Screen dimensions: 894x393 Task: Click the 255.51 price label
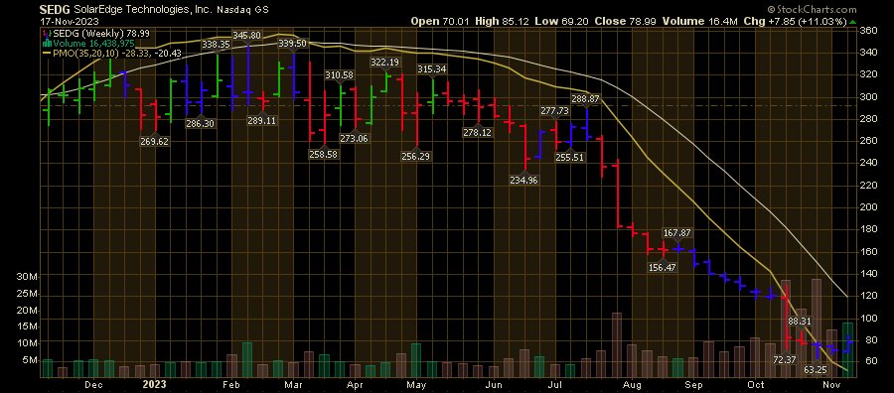[569, 158]
